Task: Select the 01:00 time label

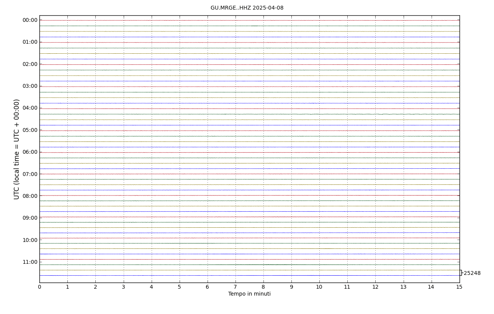Action: (30, 42)
